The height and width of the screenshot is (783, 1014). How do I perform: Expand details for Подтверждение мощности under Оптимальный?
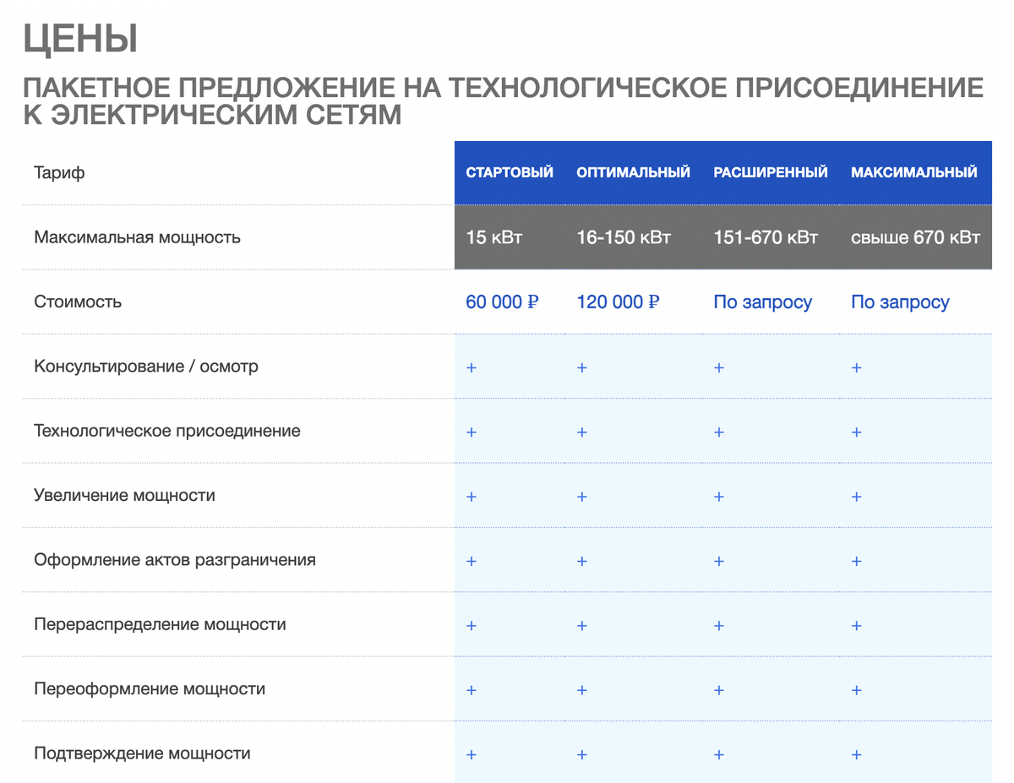581,753
